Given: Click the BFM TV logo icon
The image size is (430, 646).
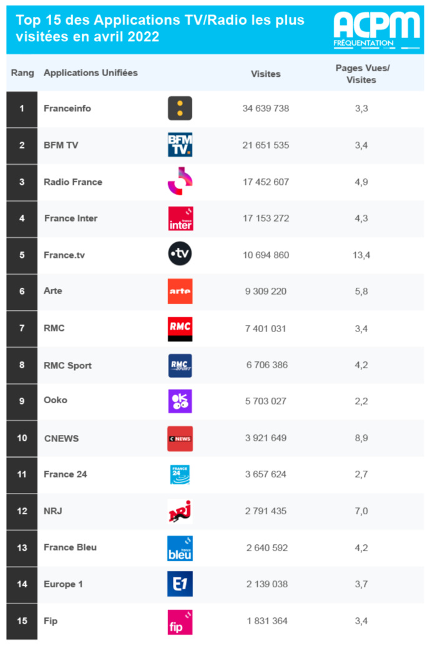Looking at the screenshot, I should tap(180, 145).
